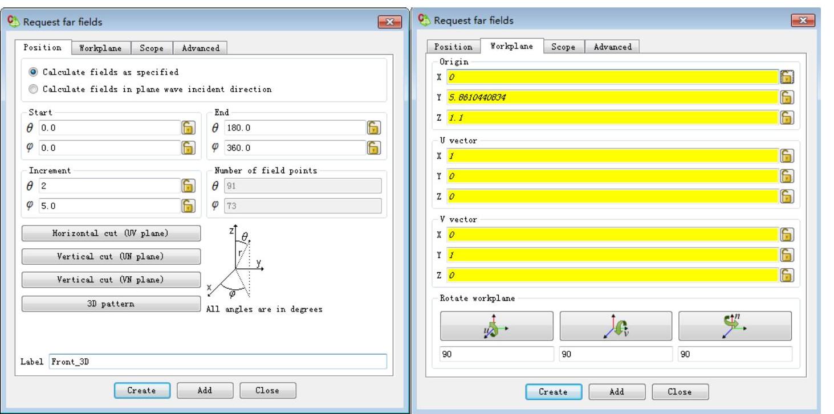Click Close in the Position dialog
Image resolution: width=834 pixels, height=414 pixels.
268,390
